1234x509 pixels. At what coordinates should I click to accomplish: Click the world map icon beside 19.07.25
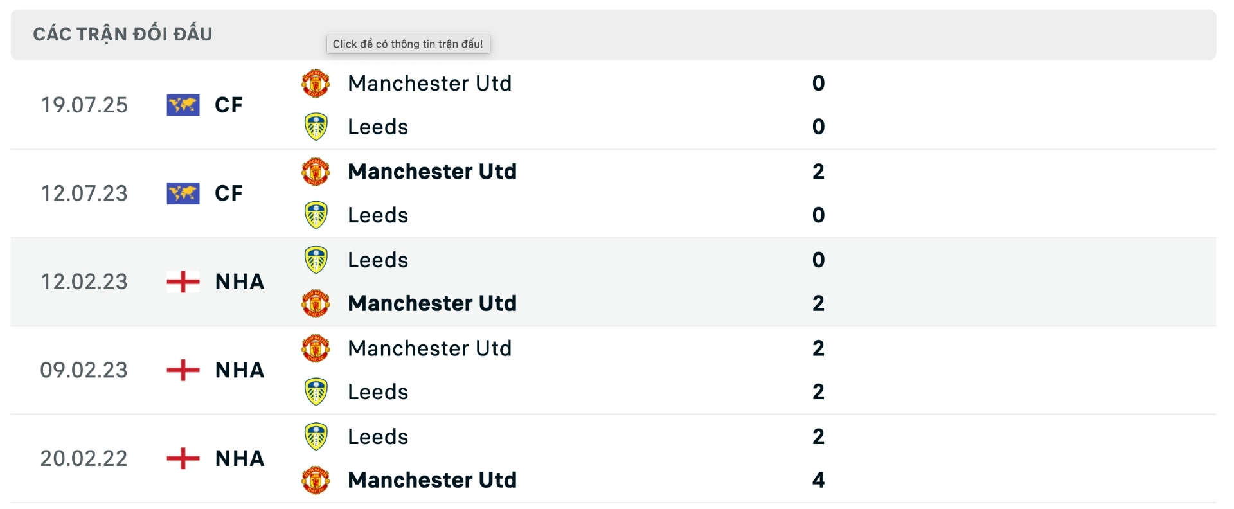183,105
